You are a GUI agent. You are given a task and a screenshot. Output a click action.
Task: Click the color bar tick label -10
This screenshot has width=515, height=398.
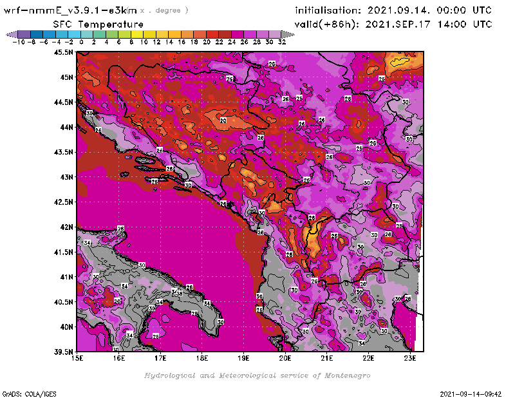click(19, 42)
